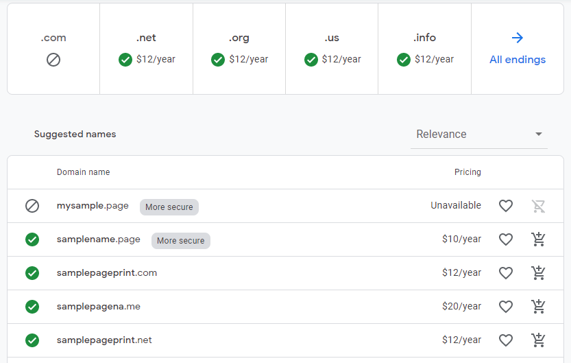
Task: Click the $12/year price under .info
Action: tap(434, 60)
